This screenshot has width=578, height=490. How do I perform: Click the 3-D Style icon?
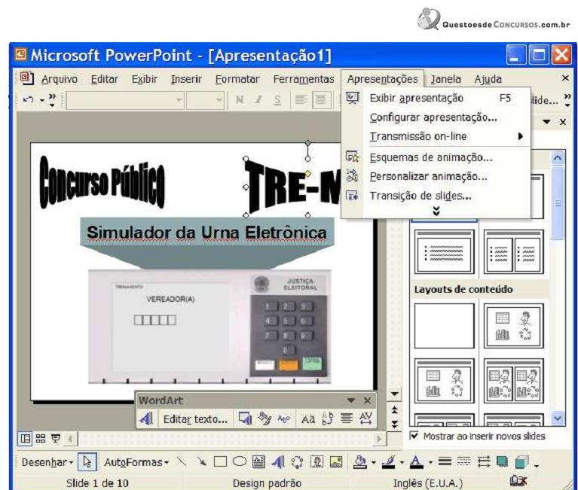pos(521,461)
